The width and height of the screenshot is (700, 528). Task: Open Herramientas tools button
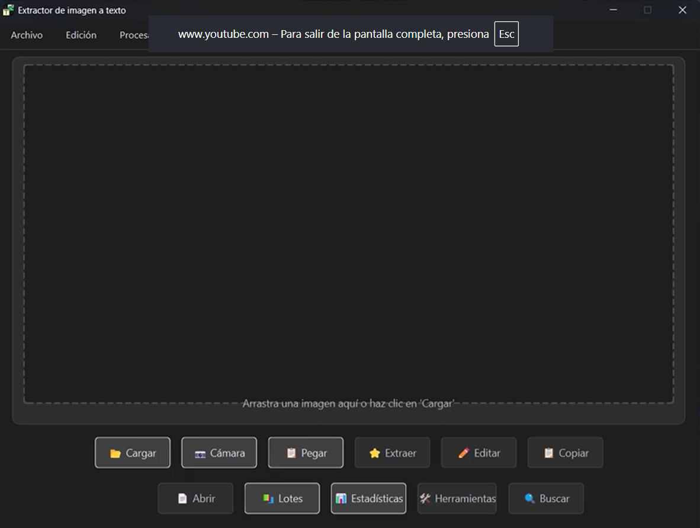click(457, 498)
